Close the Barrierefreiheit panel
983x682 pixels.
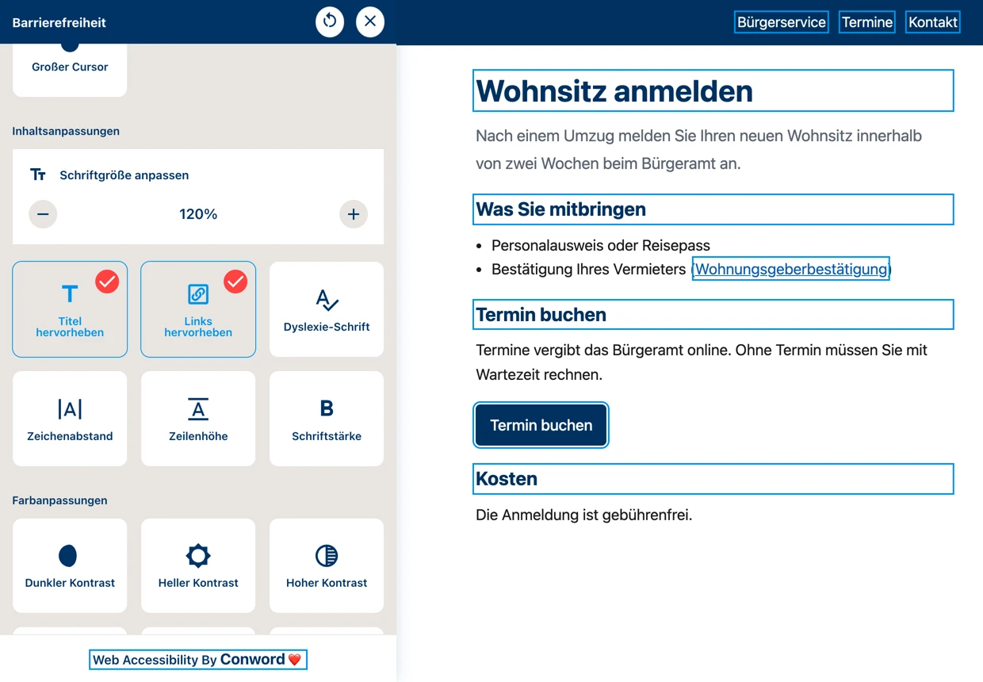pos(370,21)
